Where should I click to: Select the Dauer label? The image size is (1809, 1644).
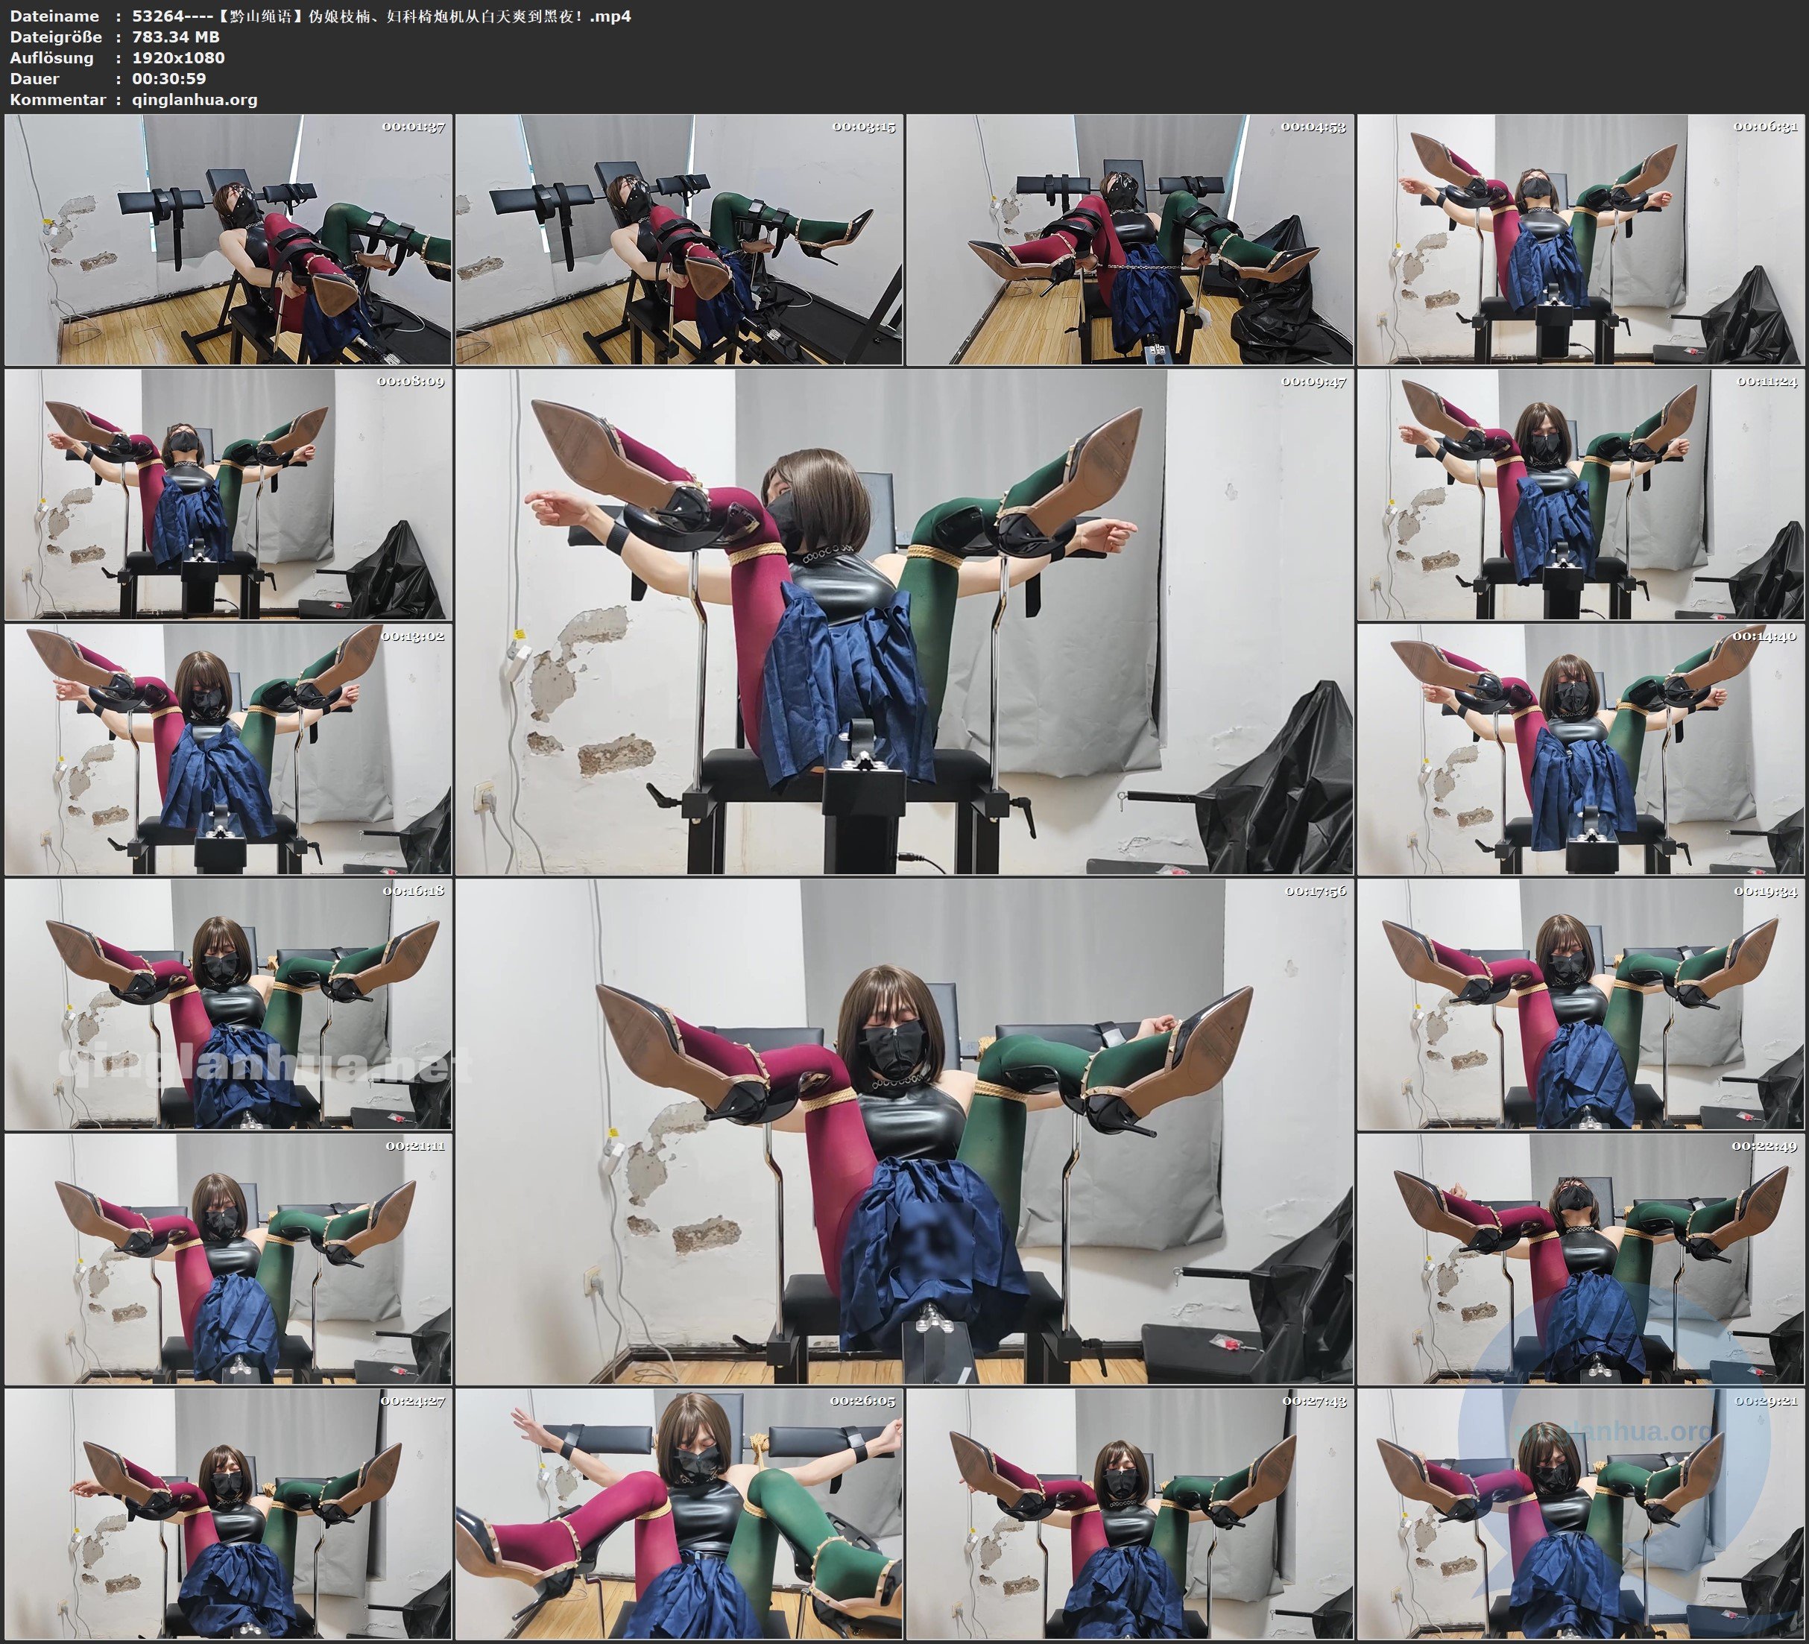[34, 78]
